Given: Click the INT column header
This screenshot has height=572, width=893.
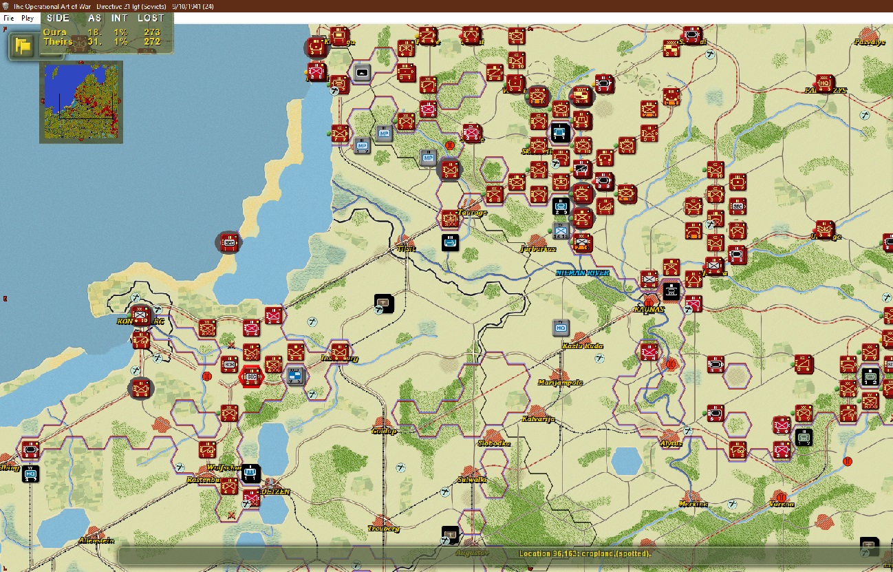Looking at the screenshot, I should click(120, 18).
